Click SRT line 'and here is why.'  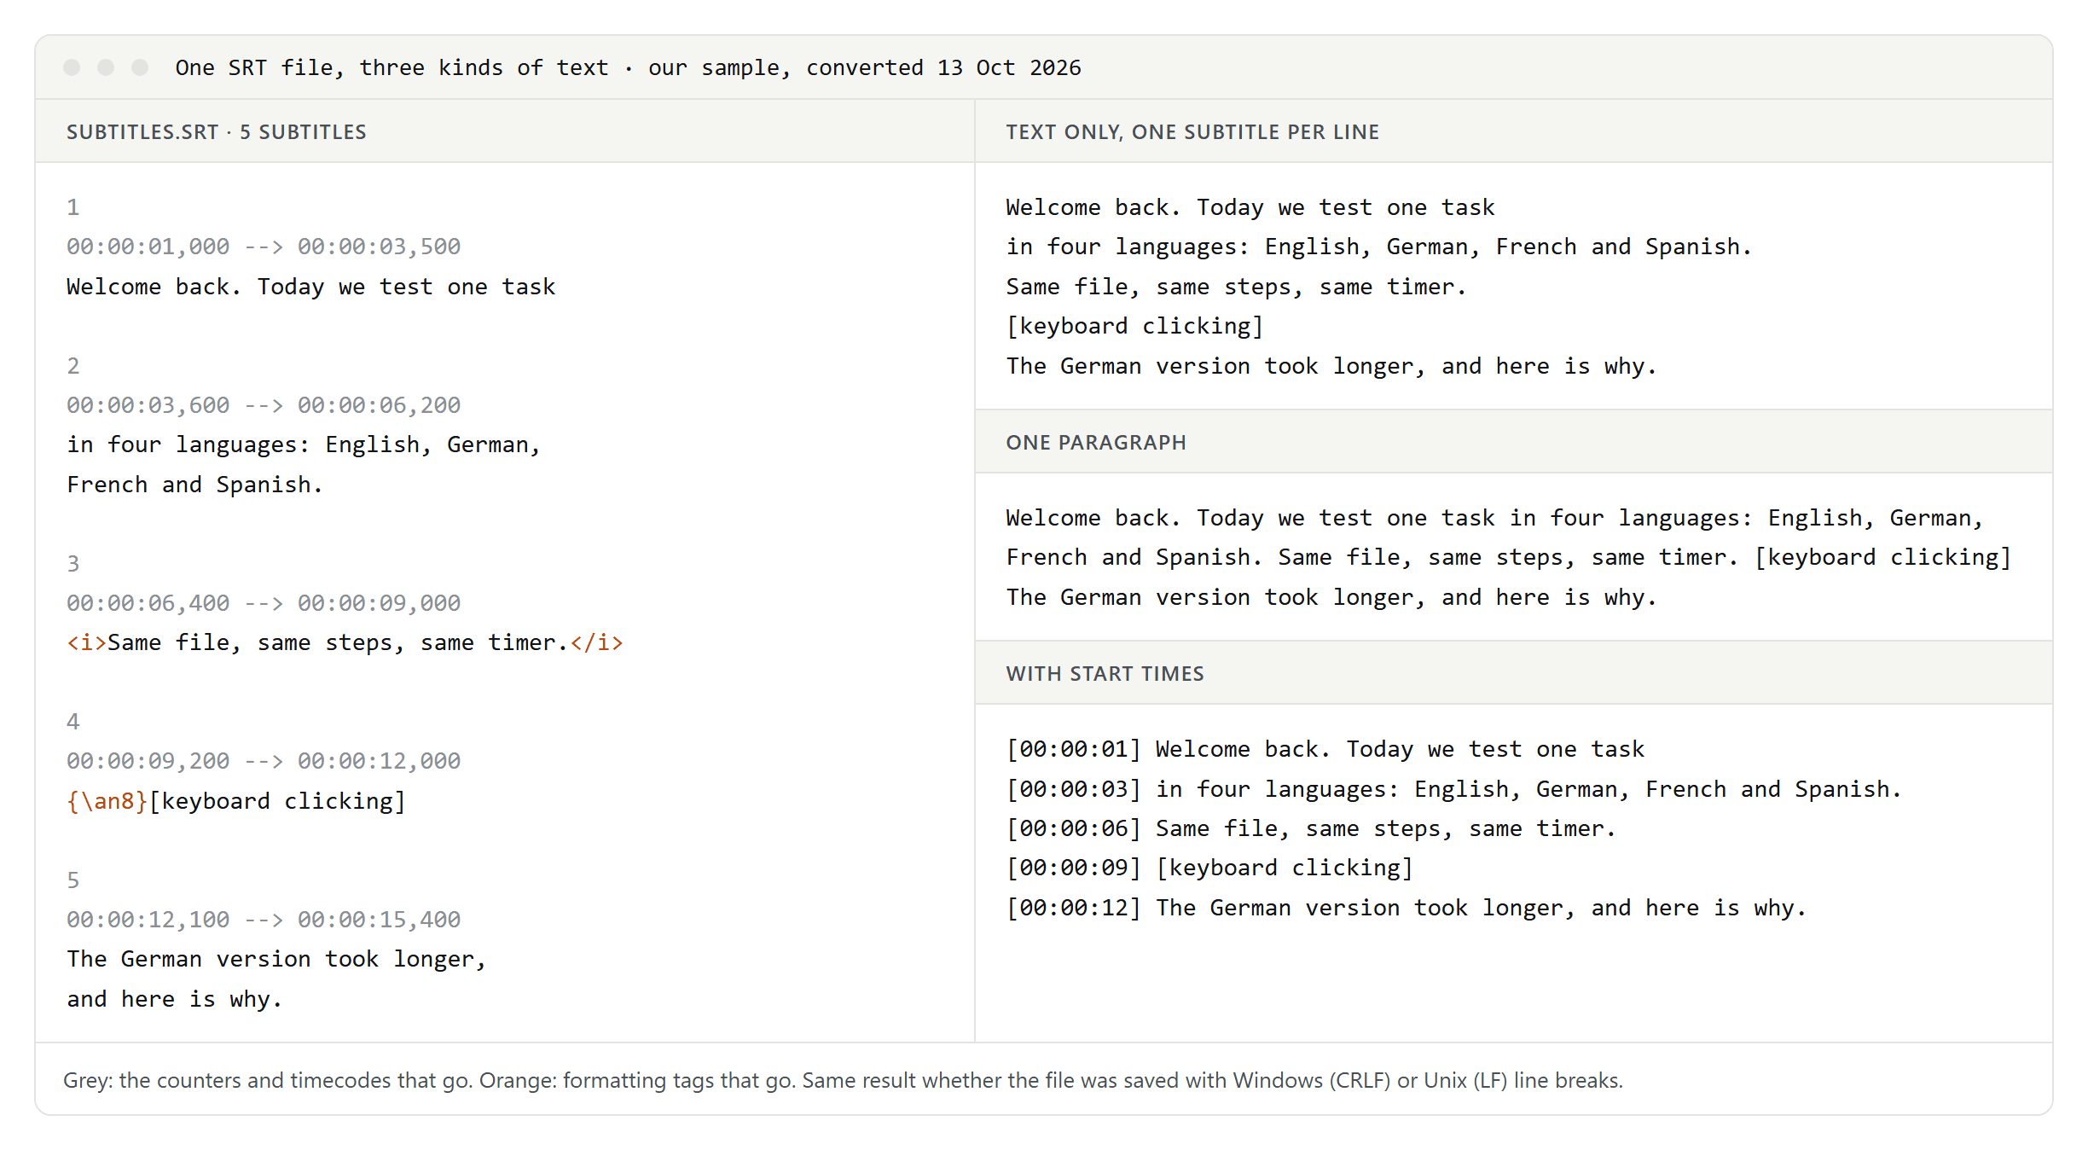pos(174,999)
